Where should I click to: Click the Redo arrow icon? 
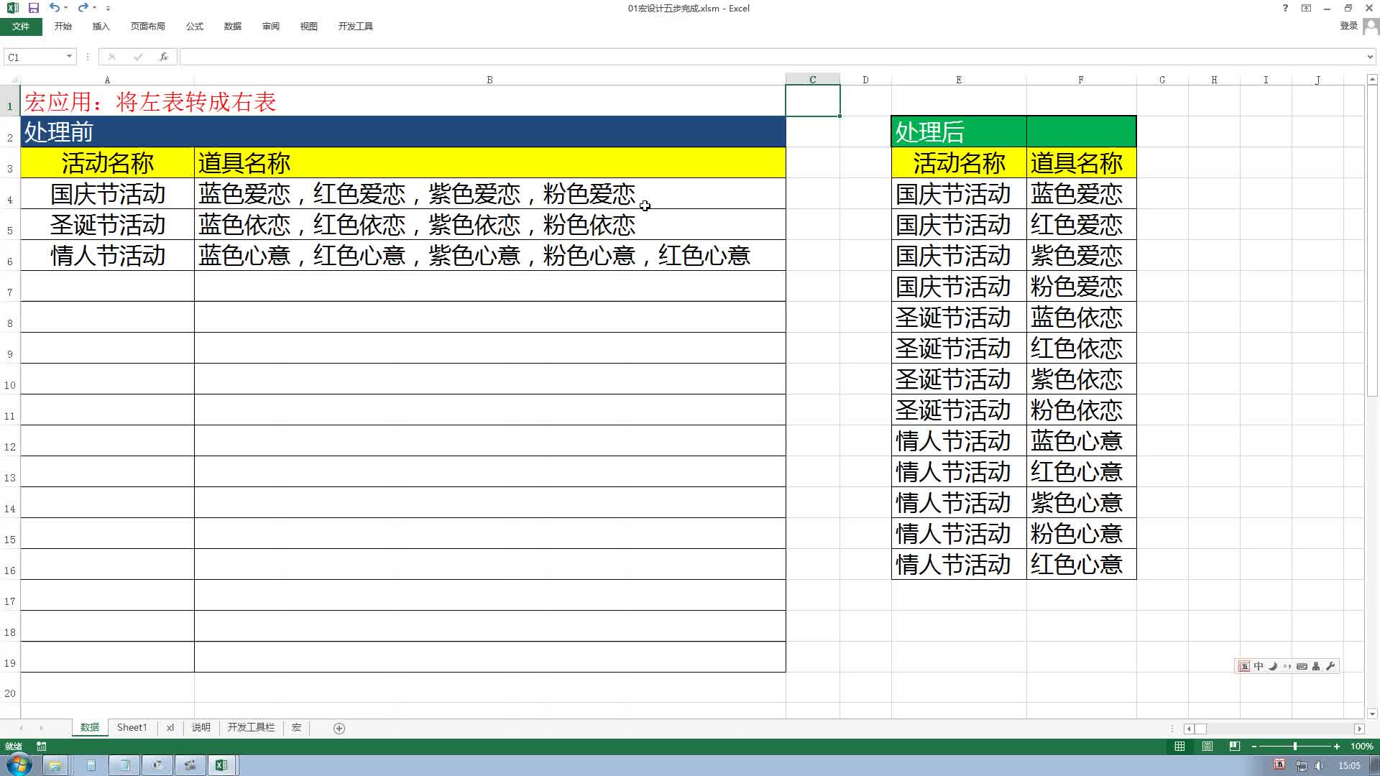(x=83, y=8)
